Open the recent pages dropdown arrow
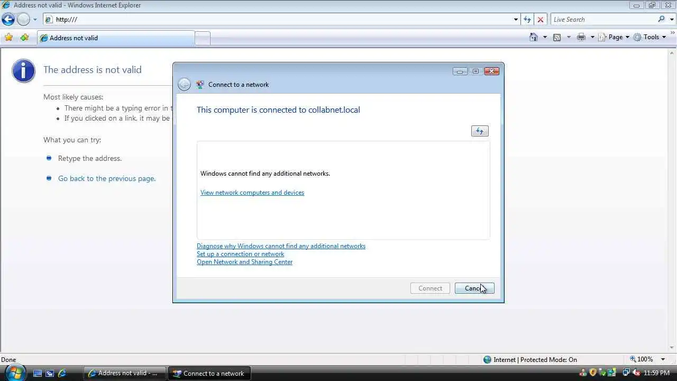This screenshot has height=381, width=677. (35, 20)
